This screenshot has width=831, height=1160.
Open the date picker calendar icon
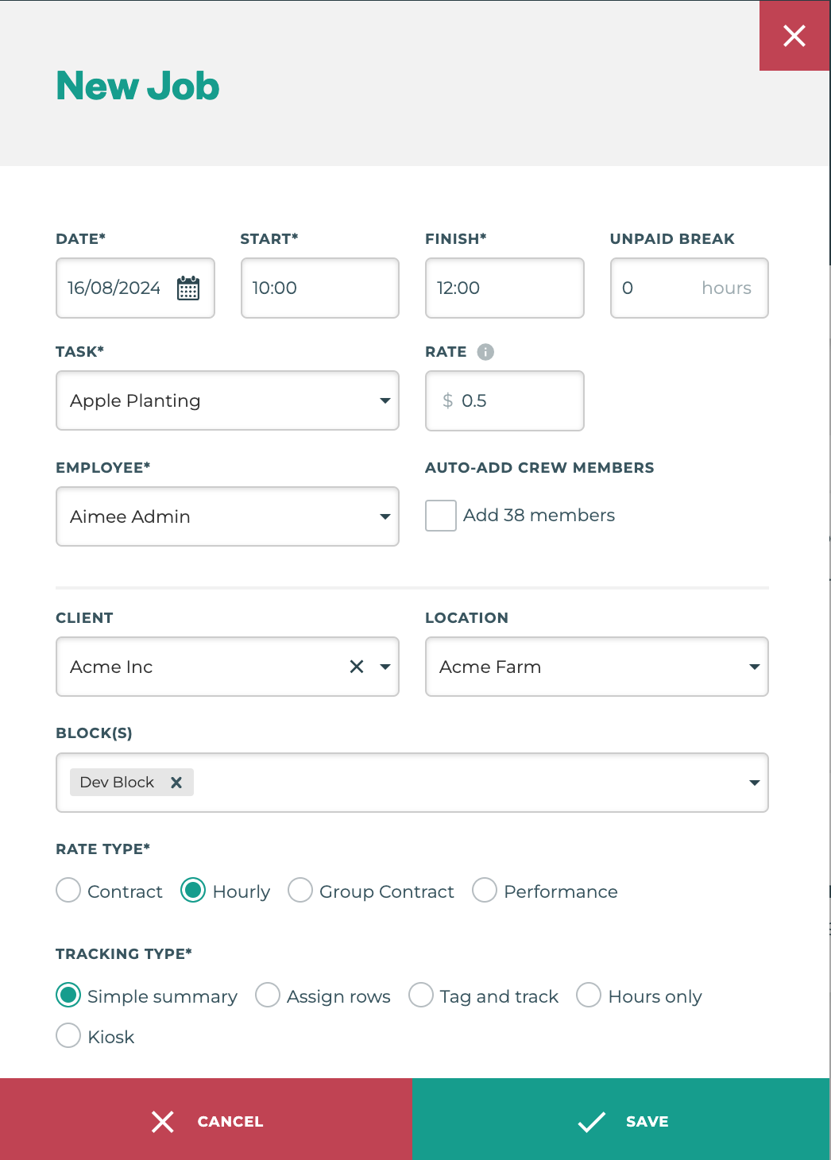[188, 288]
